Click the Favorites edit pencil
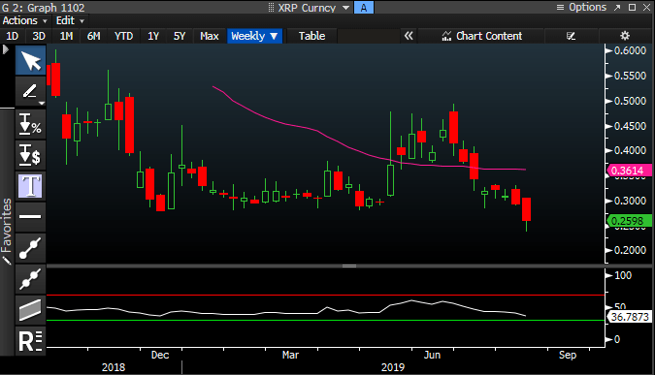Viewport: 655px width, 375px height. 7,261
